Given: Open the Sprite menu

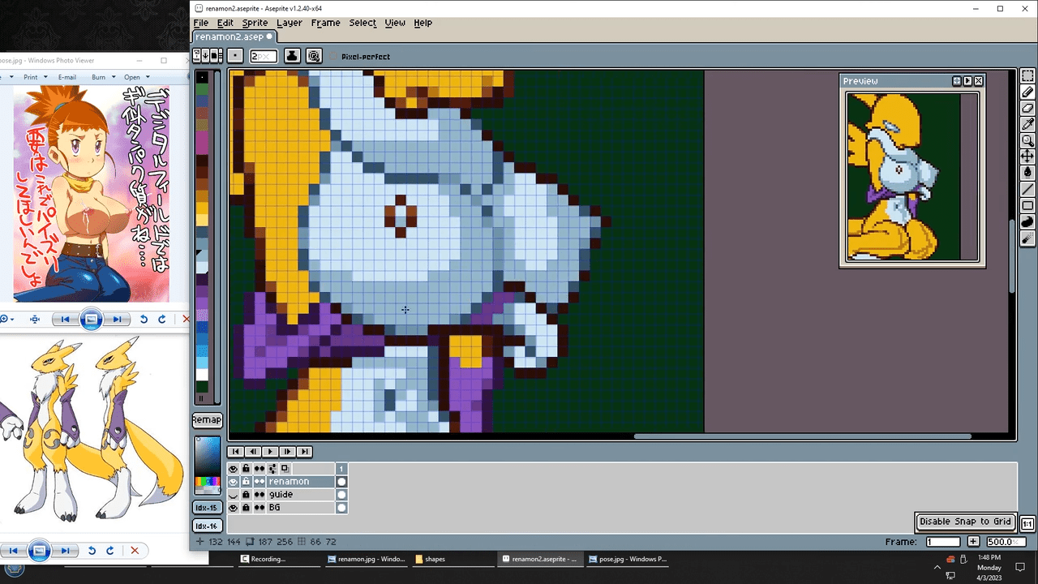Looking at the screenshot, I should pos(255,23).
